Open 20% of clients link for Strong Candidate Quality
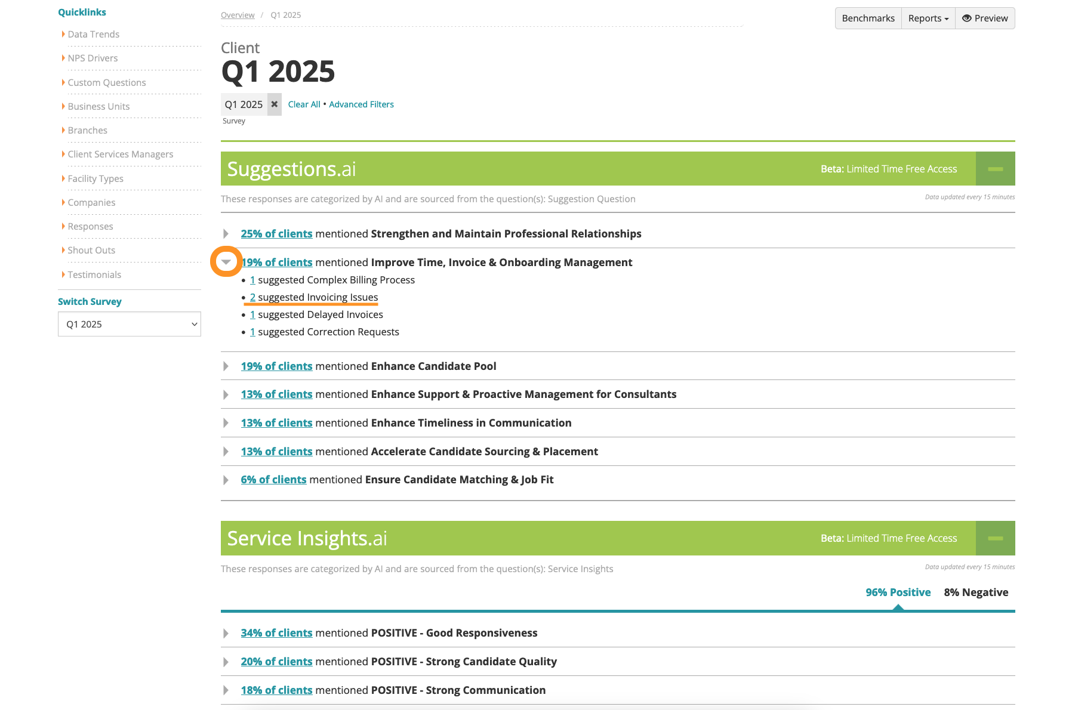Screen dimensions: 1072x710 pos(276,662)
